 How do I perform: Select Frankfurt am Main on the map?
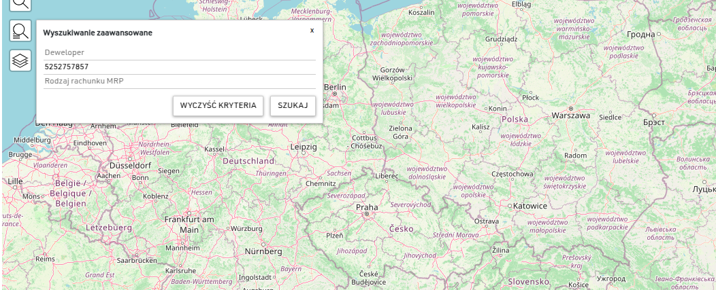point(189,224)
